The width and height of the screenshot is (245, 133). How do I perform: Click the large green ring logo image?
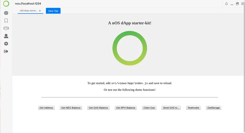[x=130, y=48]
